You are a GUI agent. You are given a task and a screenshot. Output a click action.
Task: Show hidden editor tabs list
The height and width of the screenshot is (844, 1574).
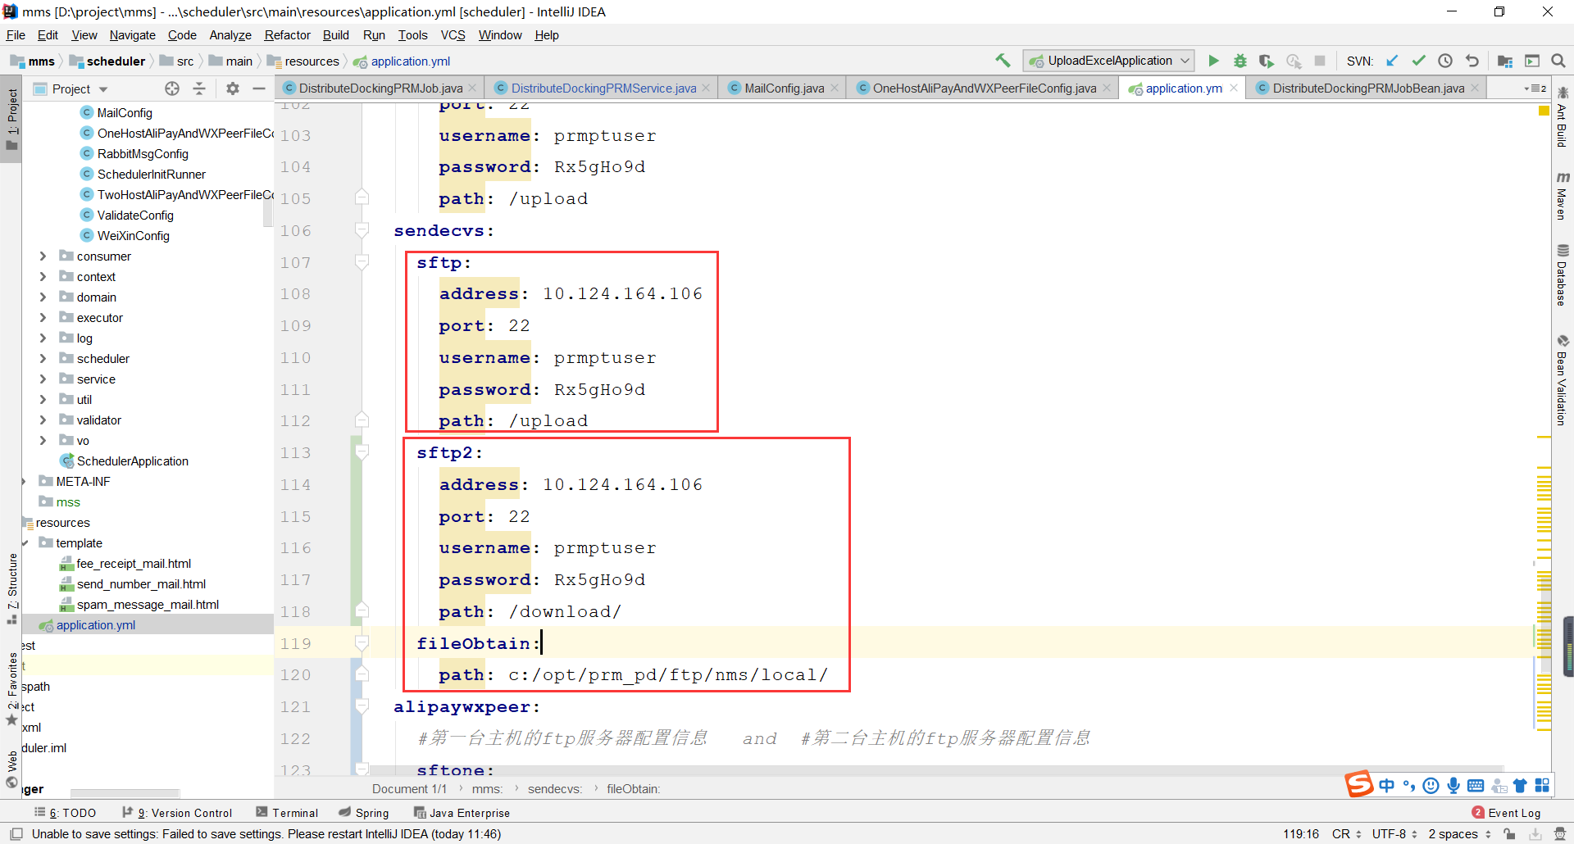point(1535,88)
